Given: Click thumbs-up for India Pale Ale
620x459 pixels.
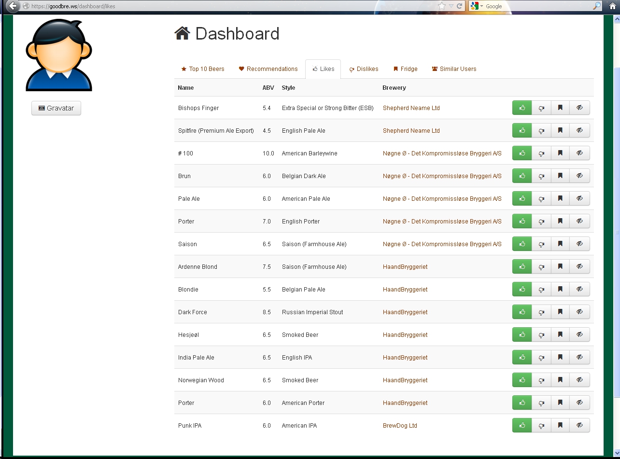Looking at the screenshot, I should point(522,358).
